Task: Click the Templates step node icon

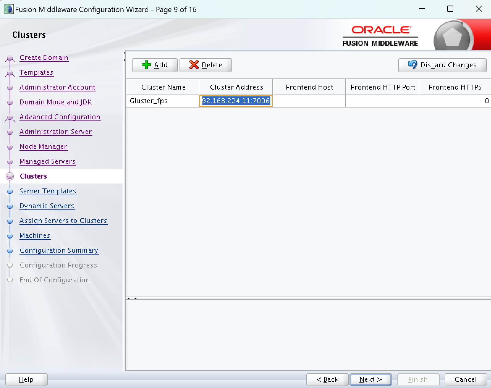Action: [10, 73]
